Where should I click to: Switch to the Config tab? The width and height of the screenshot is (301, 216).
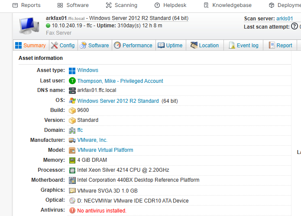[63, 46]
